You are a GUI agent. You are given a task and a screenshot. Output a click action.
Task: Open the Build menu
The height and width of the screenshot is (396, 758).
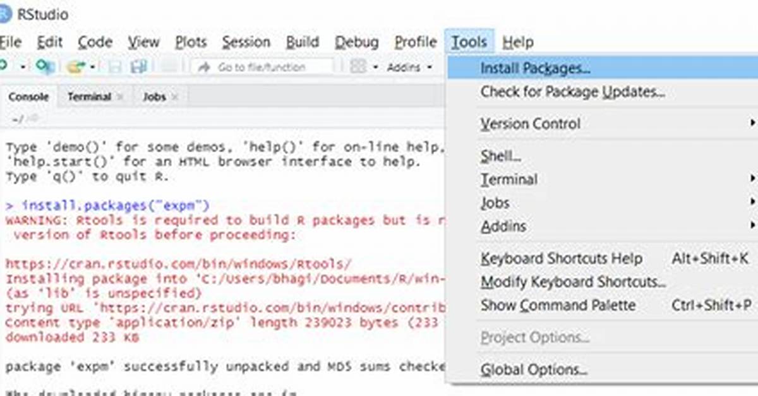click(303, 42)
